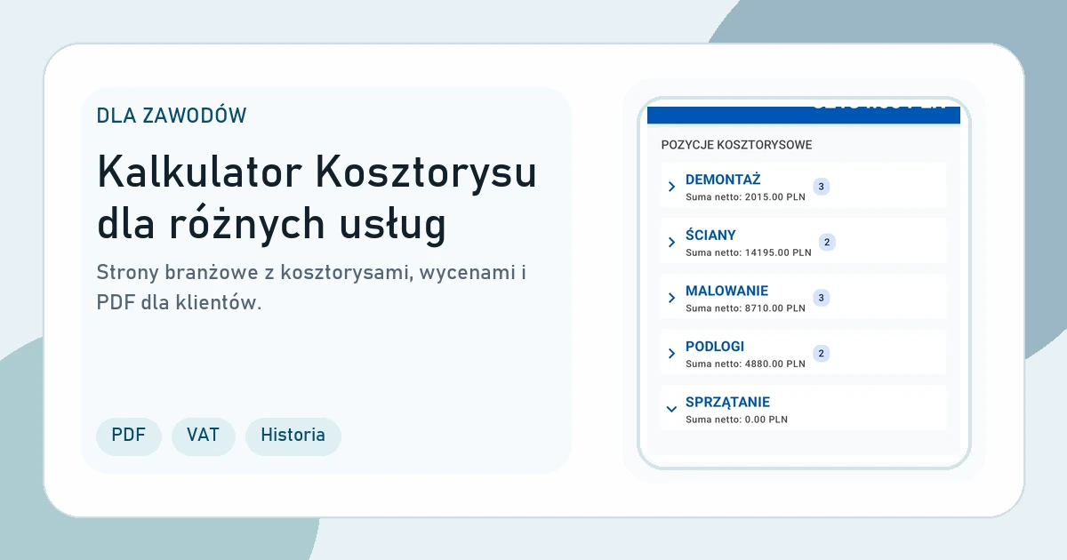Click the DEMONTAŻ item count badge

[x=822, y=187]
